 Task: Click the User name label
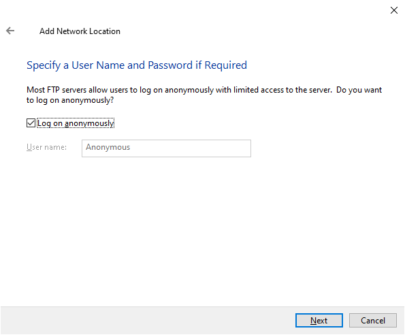click(46, 147)
